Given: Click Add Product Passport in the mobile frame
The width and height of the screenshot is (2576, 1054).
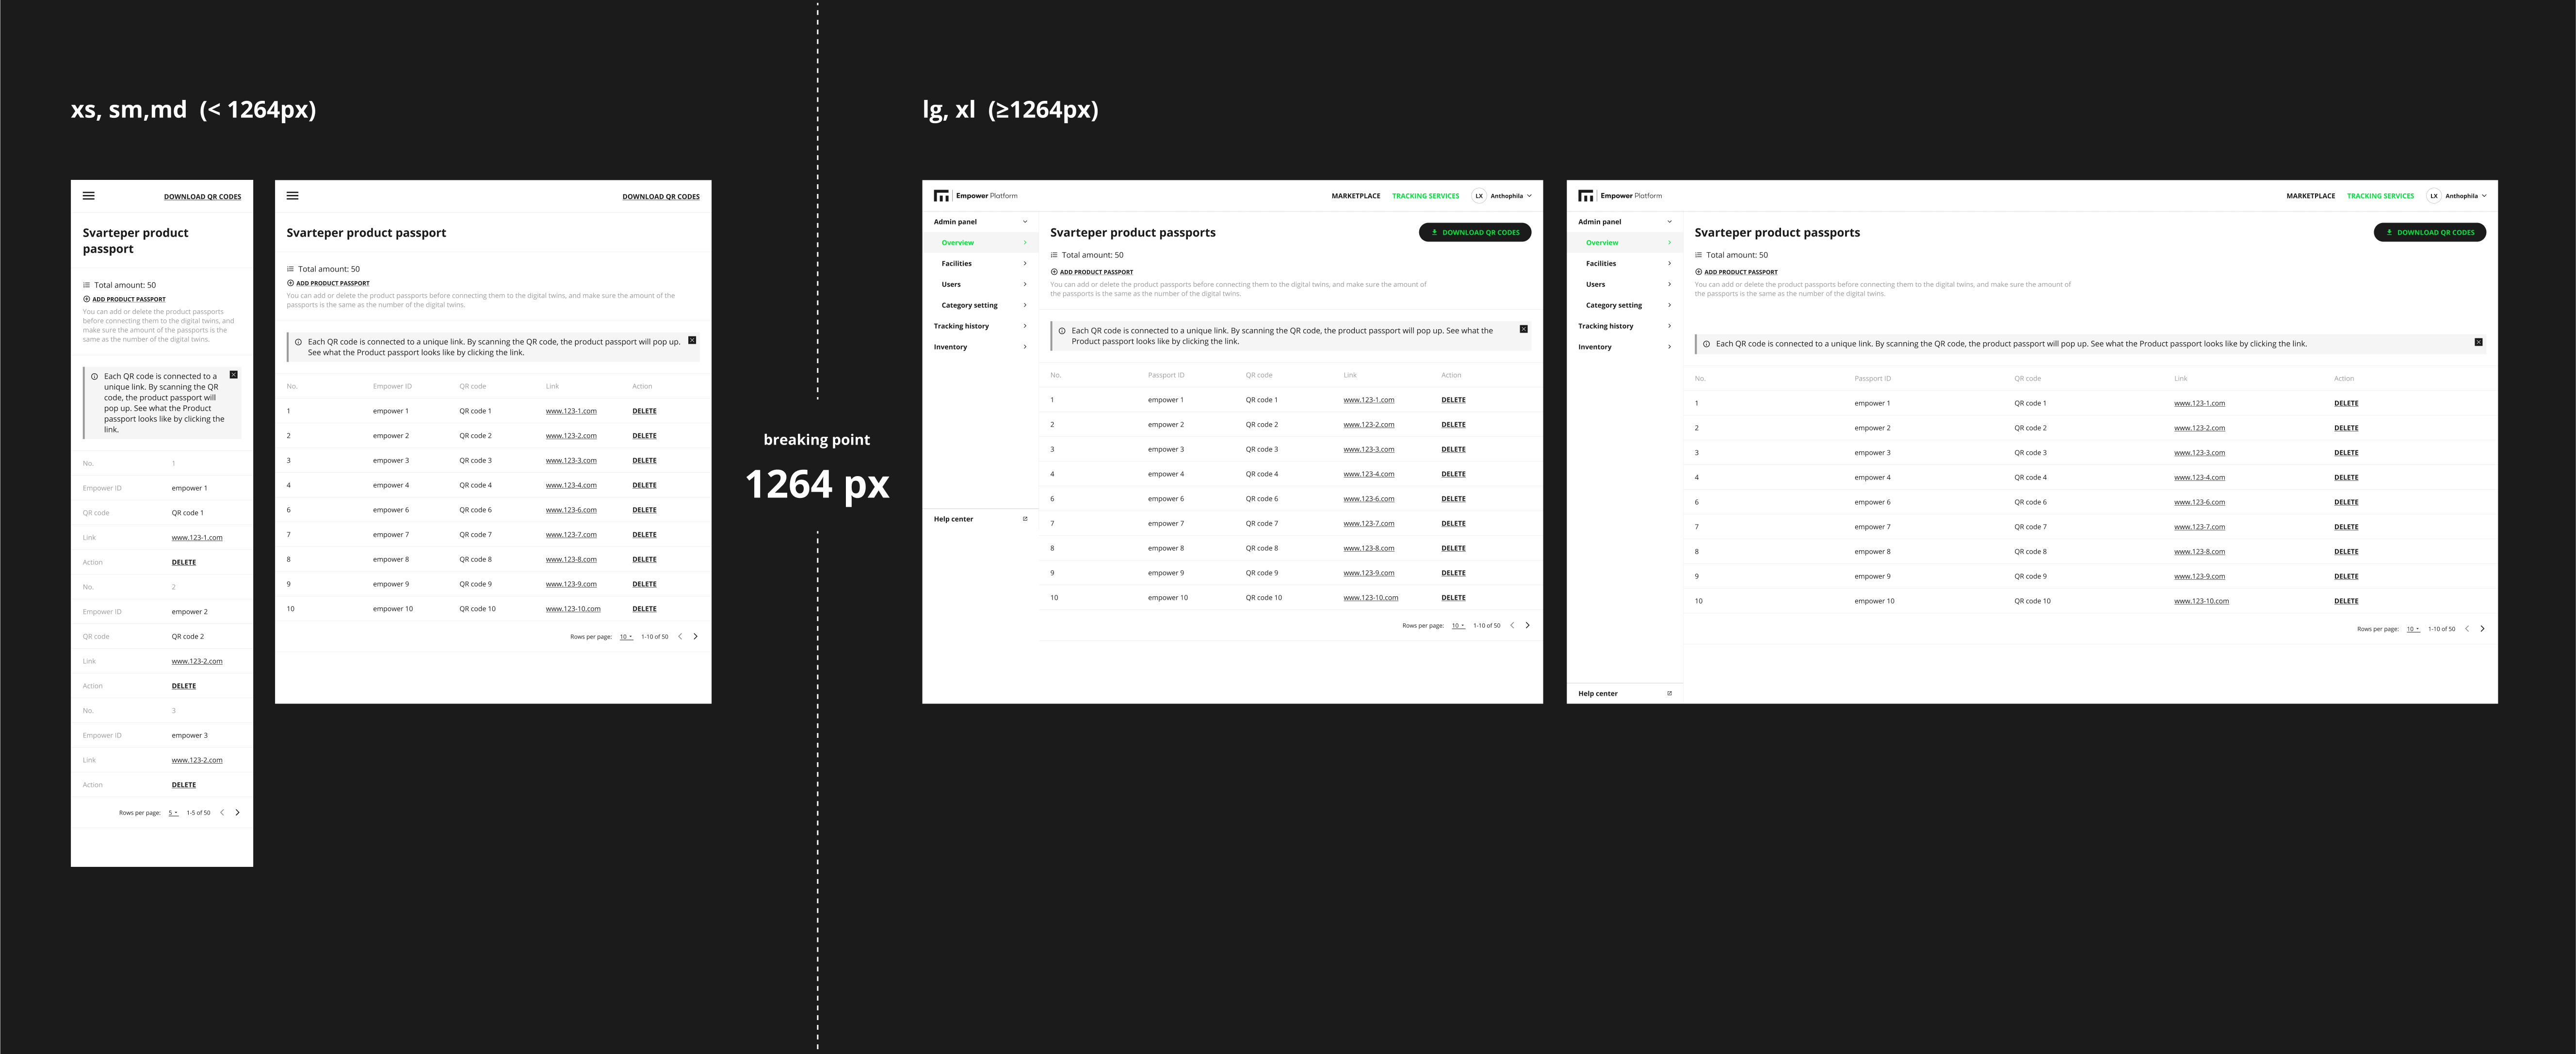Looking at the screenshot, I should tap(124, 299).
